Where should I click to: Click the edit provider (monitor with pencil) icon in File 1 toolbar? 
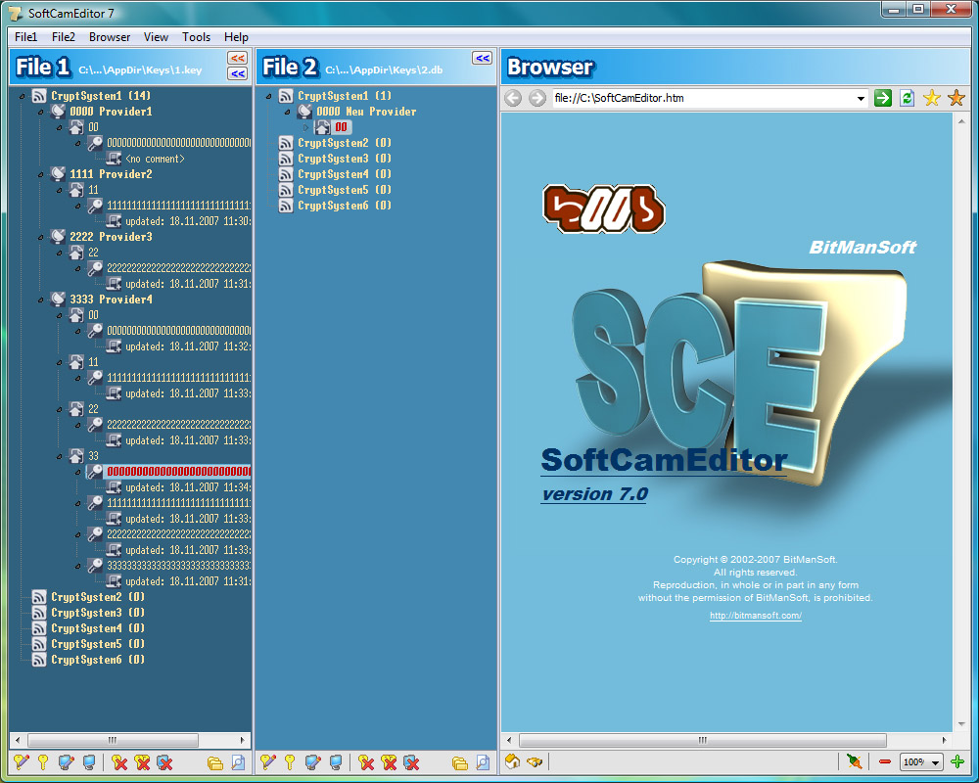tap(67, 762)
